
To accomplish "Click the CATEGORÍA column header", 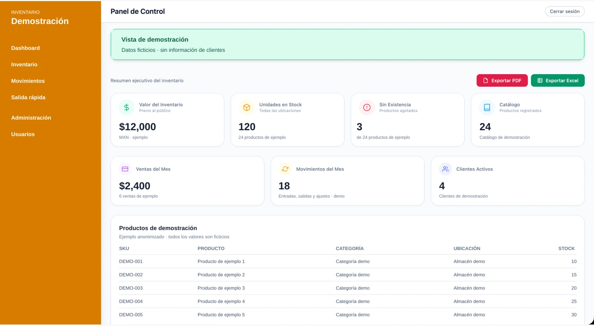I will 350,249.
